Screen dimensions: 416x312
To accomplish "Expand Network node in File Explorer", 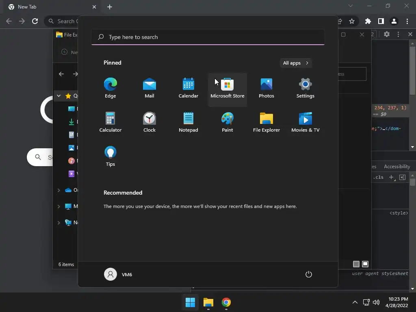I will coord(58,223).
